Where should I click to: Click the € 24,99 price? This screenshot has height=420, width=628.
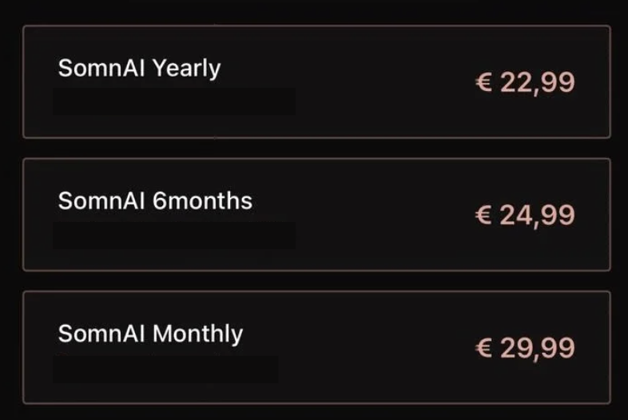pos(525,215)
